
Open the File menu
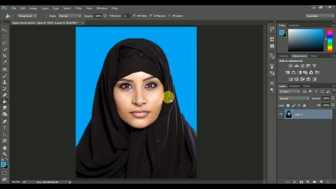14,8
